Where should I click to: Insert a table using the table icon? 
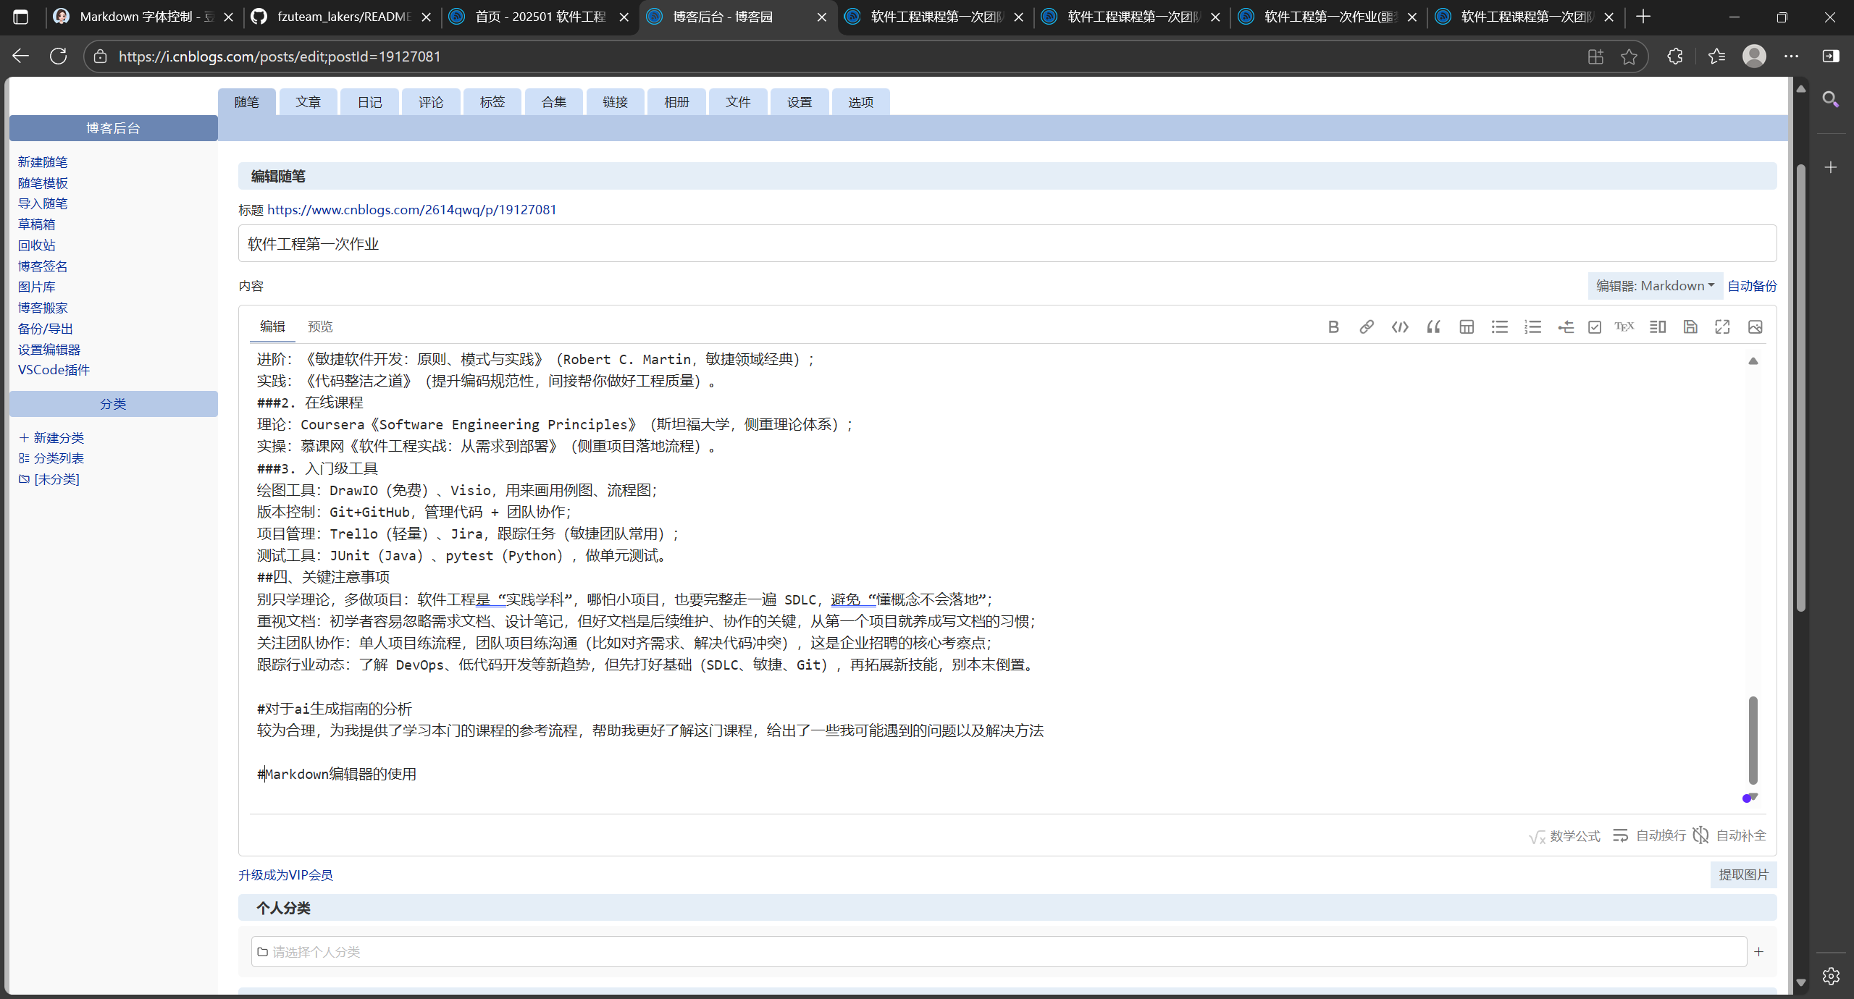1467,327
